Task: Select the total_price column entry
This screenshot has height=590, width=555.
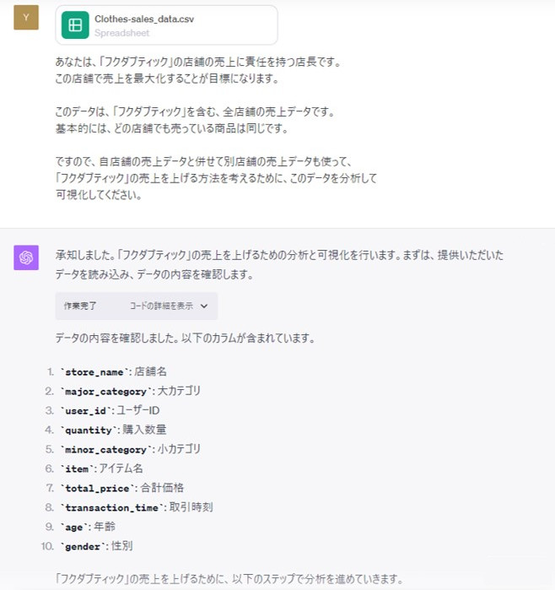Action: [121, 488]
